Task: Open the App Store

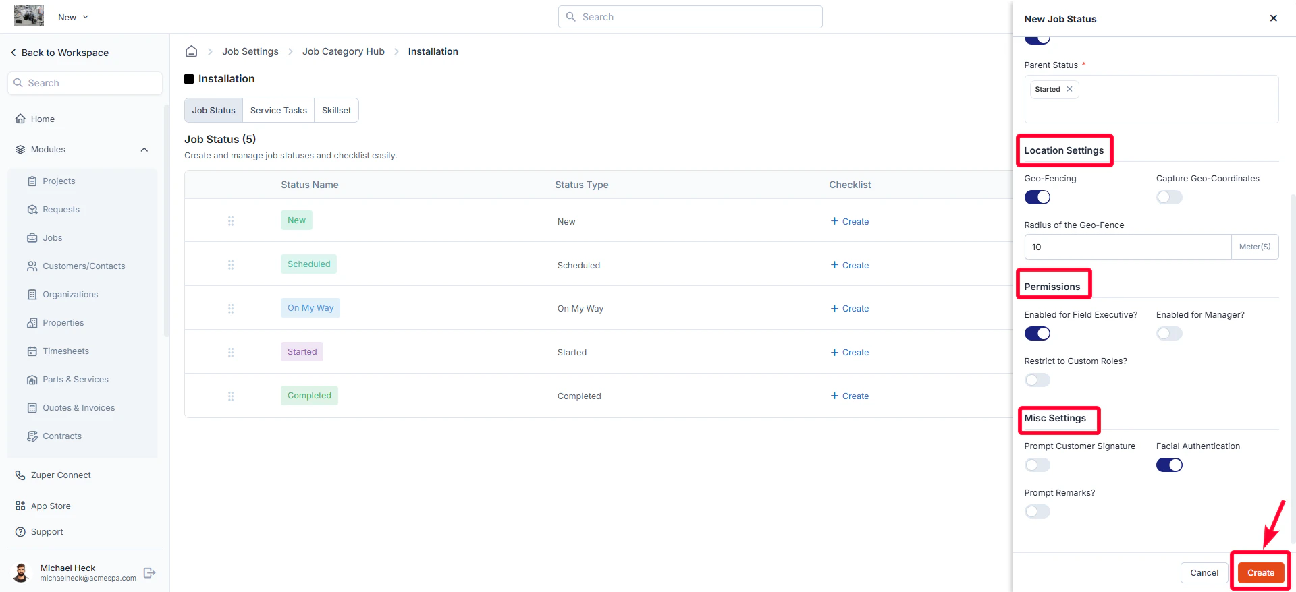Action: point(50,506)
